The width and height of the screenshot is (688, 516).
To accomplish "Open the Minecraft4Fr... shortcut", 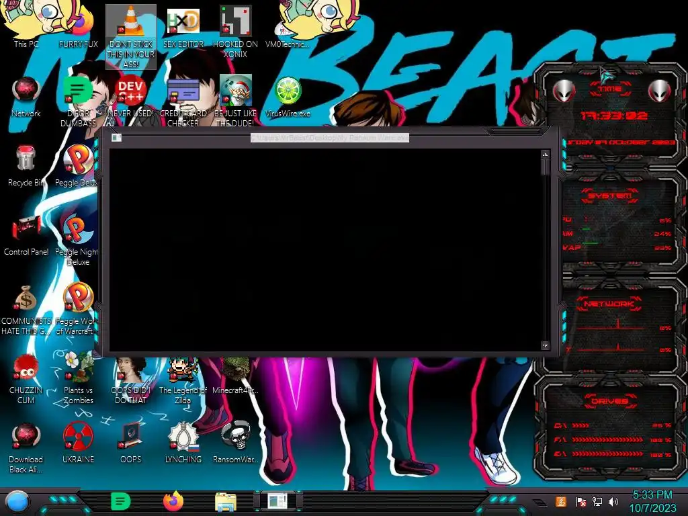I will point(235,376).
